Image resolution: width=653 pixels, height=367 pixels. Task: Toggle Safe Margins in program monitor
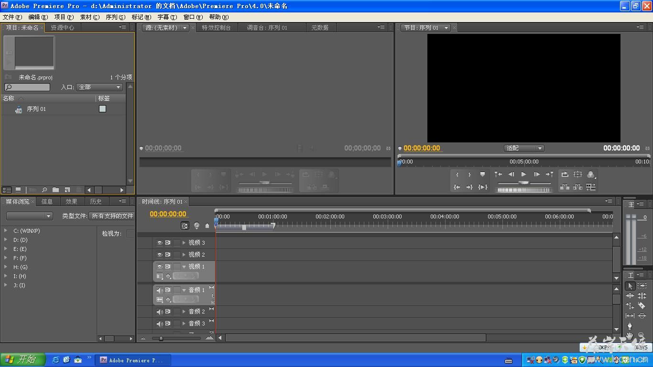pyautogui.click(x=578, y=174)
